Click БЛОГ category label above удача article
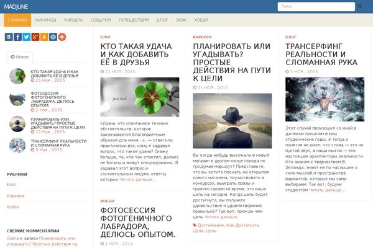373x248 pixels. (106, 37)
